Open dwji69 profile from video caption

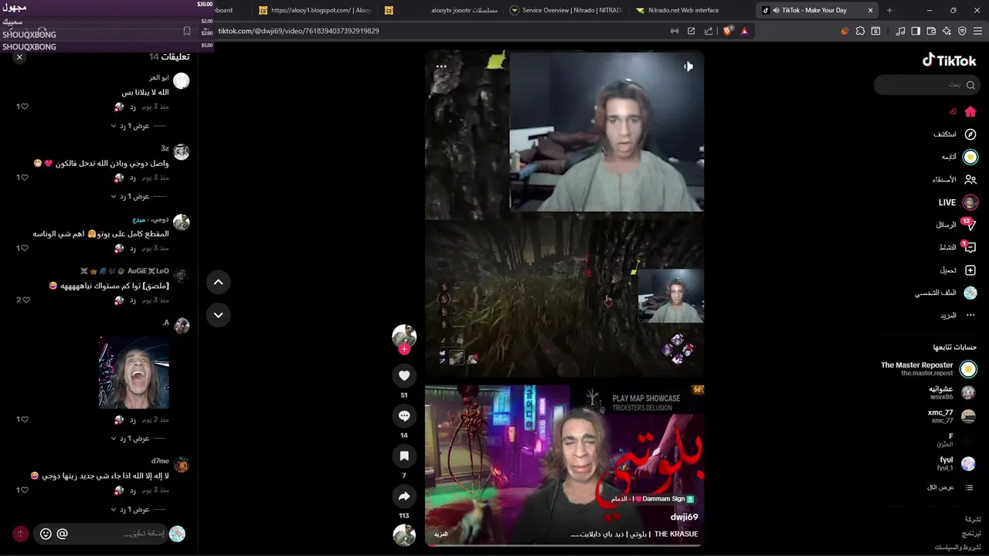(684, 517)
